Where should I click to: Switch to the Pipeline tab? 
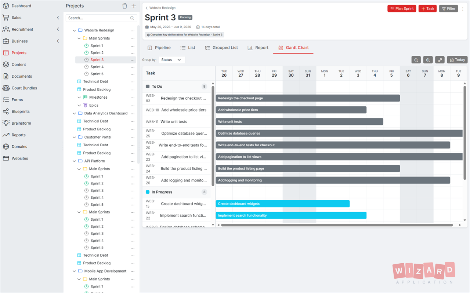159,48
